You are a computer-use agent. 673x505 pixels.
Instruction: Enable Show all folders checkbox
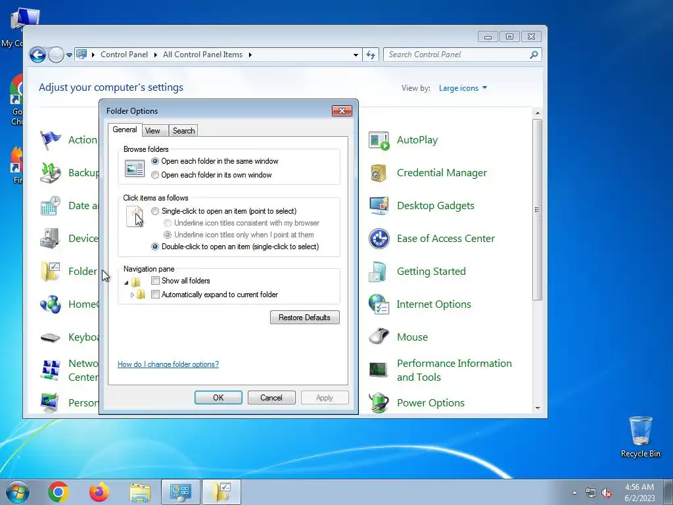click(155, 281)
